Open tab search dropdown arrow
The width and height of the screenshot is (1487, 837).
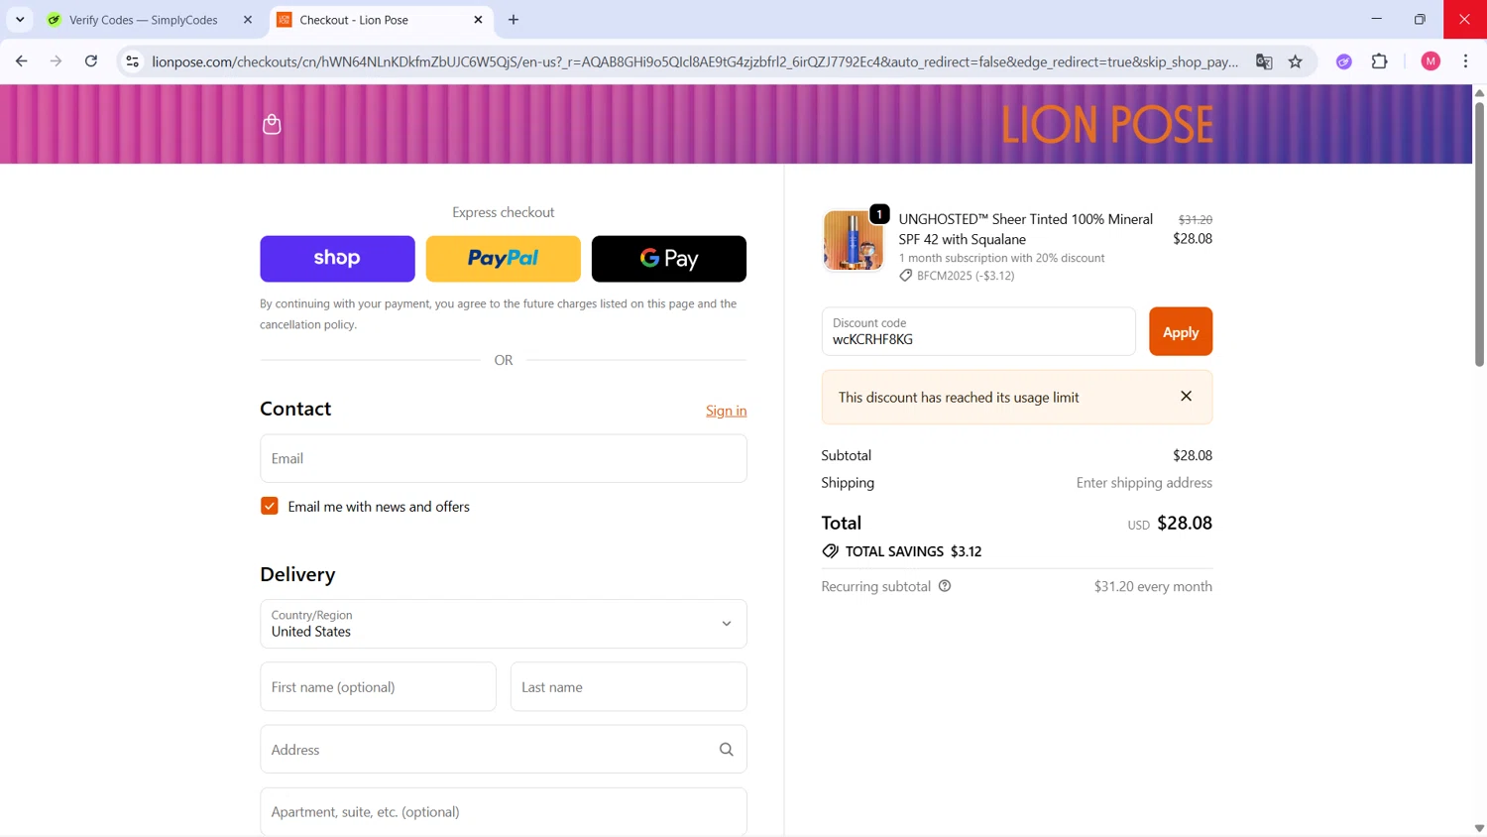20,20
